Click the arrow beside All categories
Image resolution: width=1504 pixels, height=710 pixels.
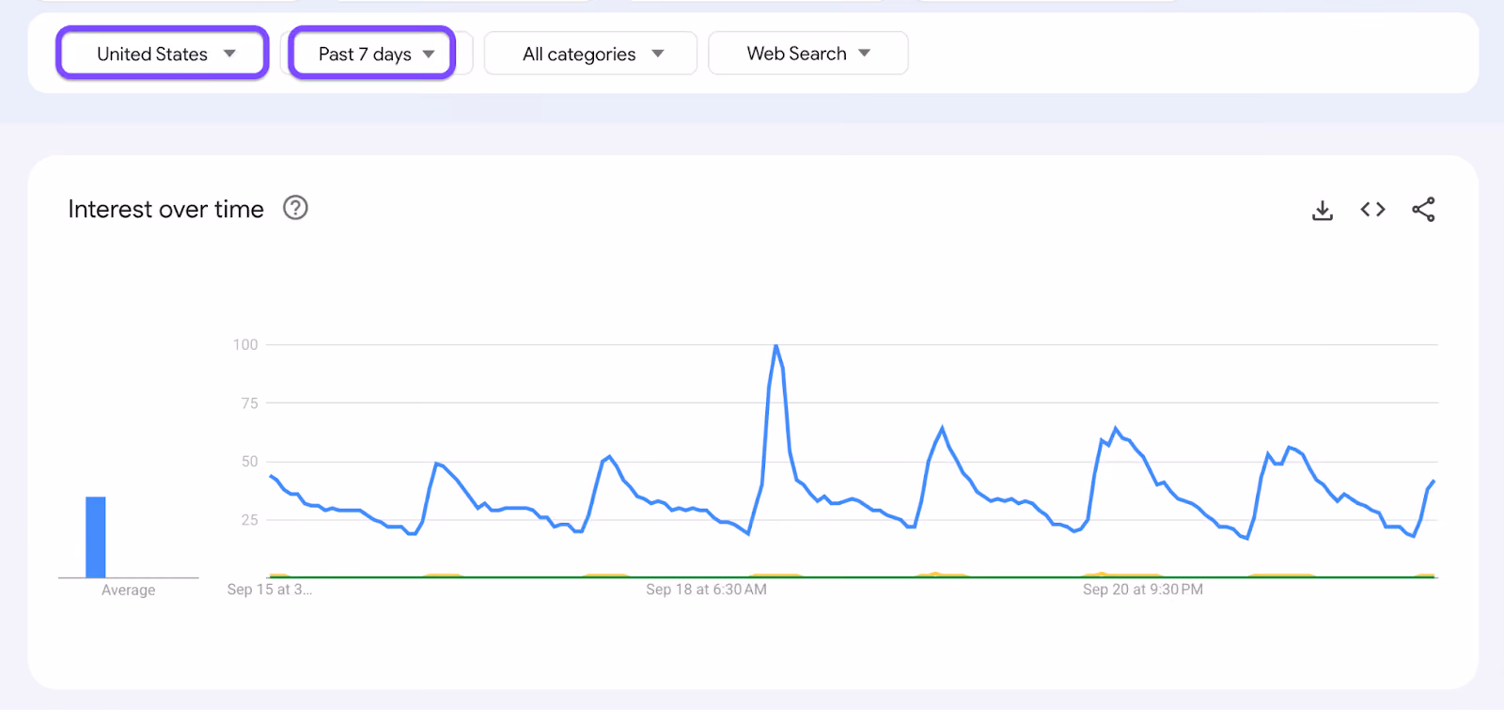coord(658,54)
